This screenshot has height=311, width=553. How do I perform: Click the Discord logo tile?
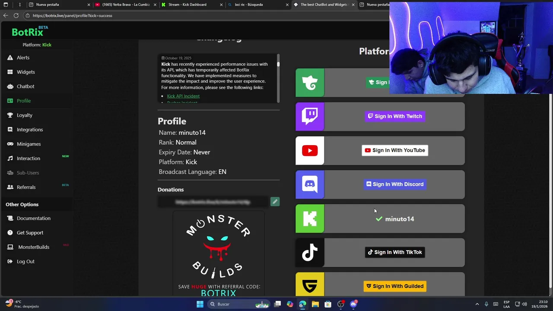(x=310, y=184)
